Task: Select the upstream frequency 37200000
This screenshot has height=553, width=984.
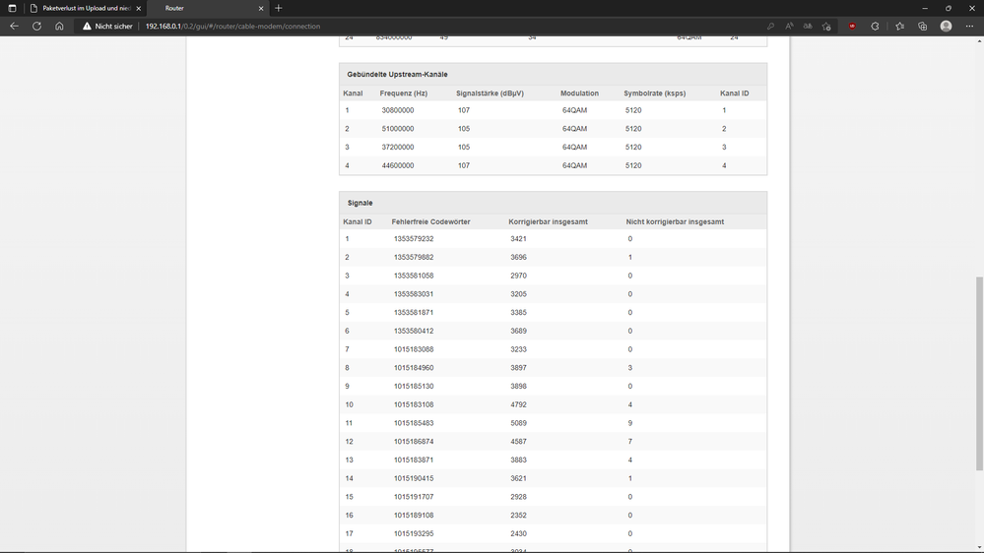Action: [x=398, y=148]
